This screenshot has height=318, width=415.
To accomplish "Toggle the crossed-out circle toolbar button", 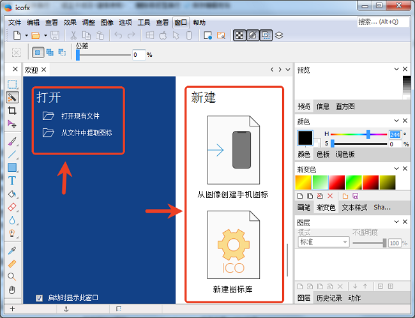I will point(253,35).
